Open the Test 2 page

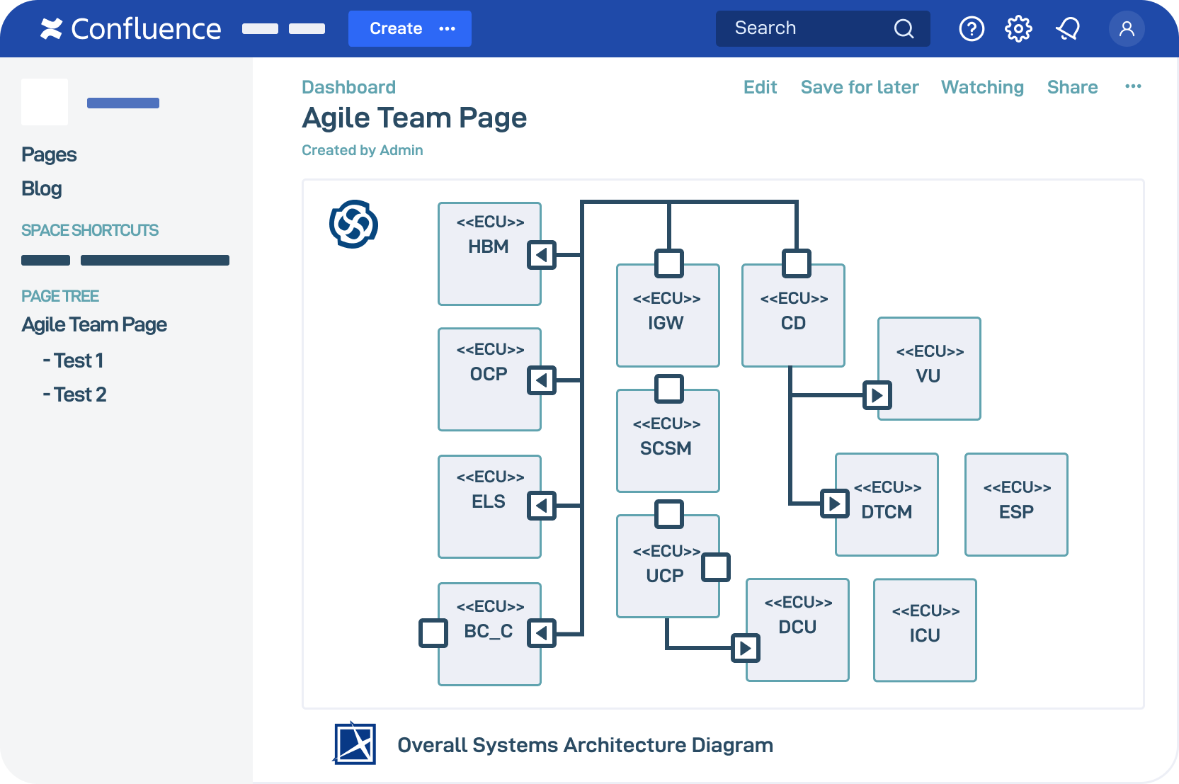[74, 394]
